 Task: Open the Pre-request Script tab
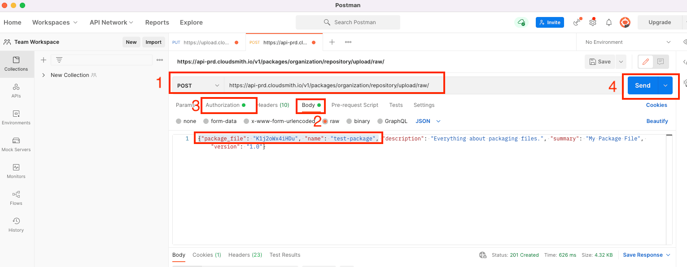pyautogui.click(x=354, y=105)
